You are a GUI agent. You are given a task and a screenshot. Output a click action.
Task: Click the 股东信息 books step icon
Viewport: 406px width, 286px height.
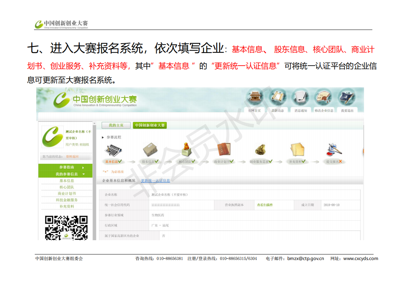tap(150, 149)
